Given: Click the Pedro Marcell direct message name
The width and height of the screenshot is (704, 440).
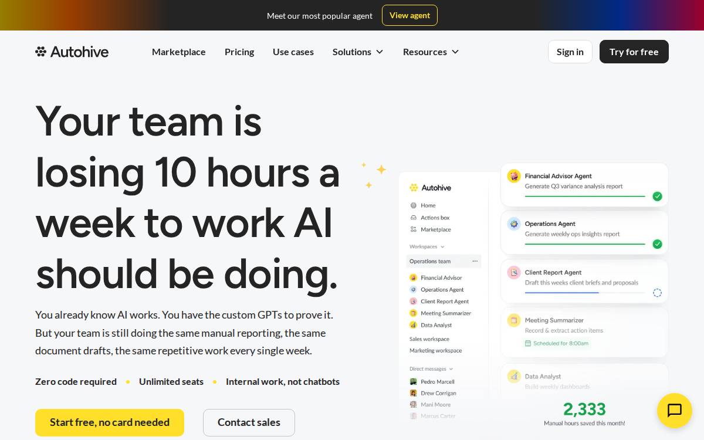Looking at the screenshot, I should point(438,382).
